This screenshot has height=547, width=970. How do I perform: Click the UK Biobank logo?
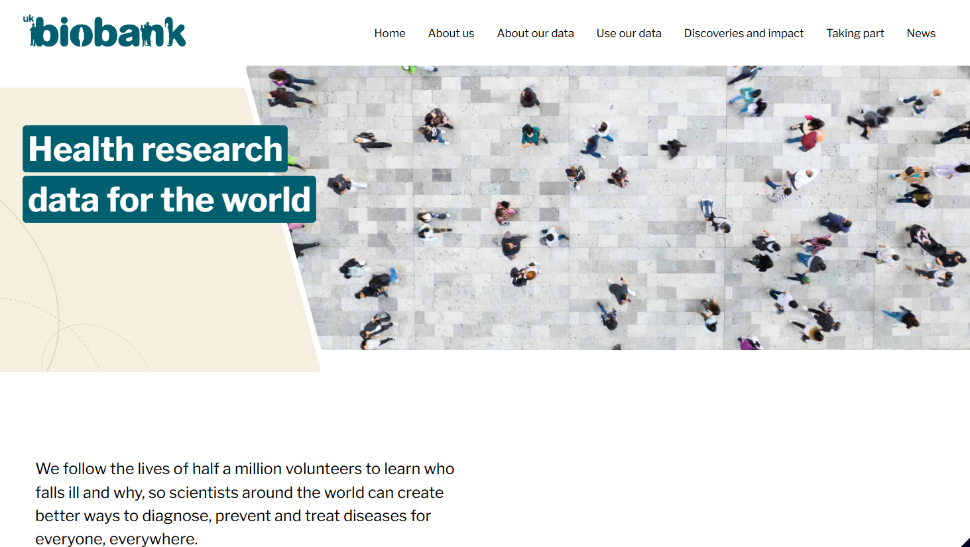(x=106, y=32)
